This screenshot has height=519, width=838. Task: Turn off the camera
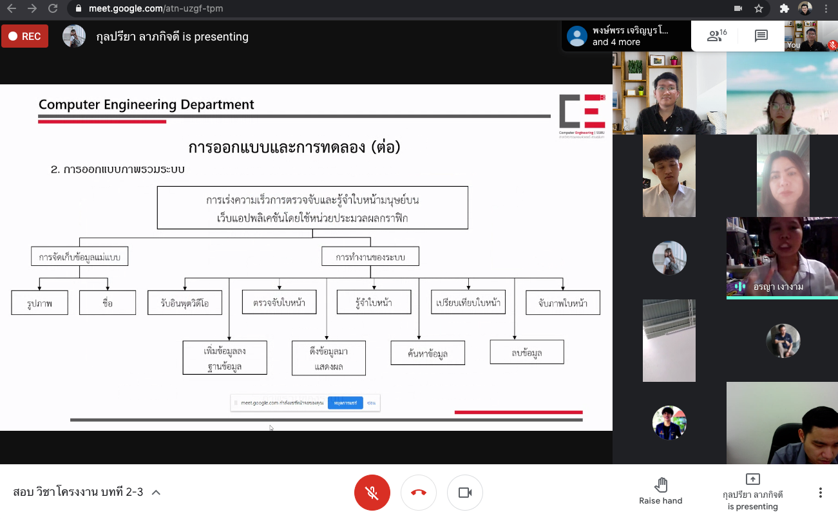coord(465,493)
